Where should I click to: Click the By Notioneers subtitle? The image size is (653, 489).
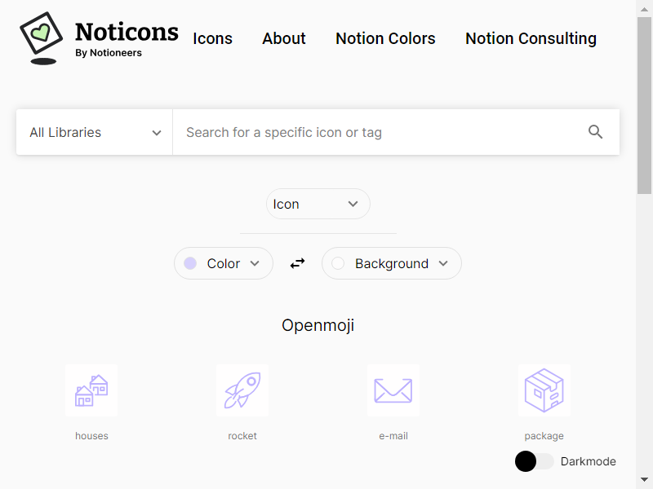coord(109,53)
